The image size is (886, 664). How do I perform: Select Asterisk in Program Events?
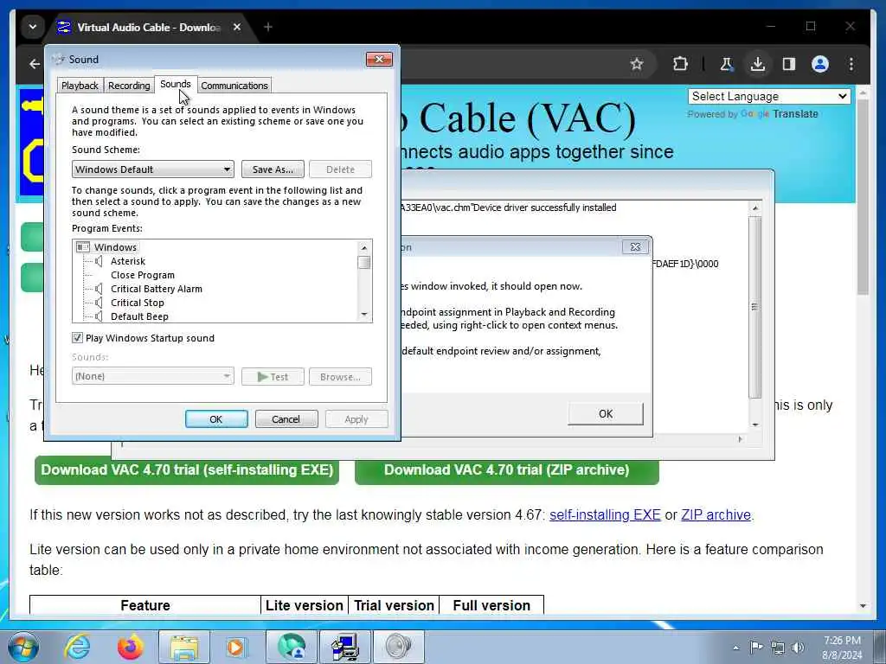[x=128, y=261]
